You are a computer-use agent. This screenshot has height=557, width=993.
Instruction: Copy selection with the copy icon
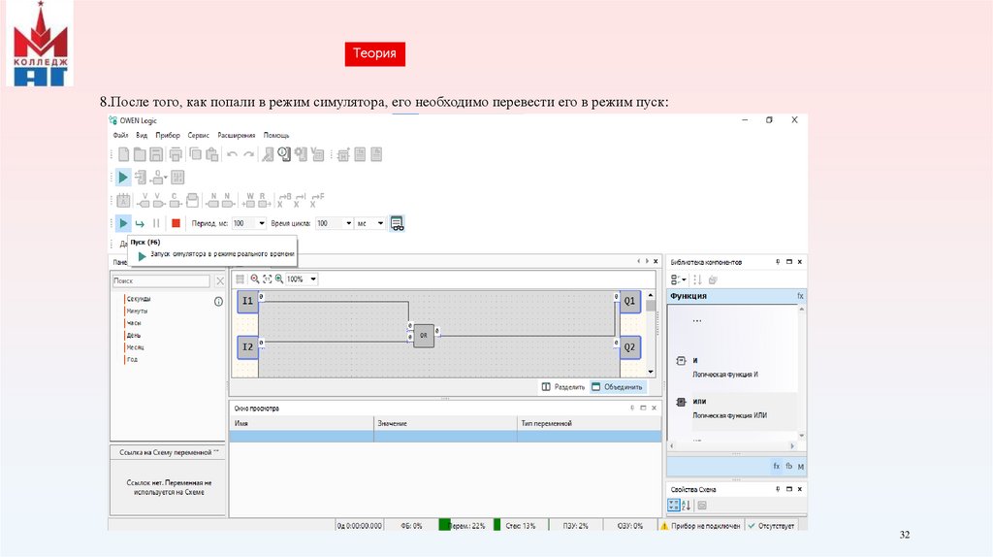196,154
